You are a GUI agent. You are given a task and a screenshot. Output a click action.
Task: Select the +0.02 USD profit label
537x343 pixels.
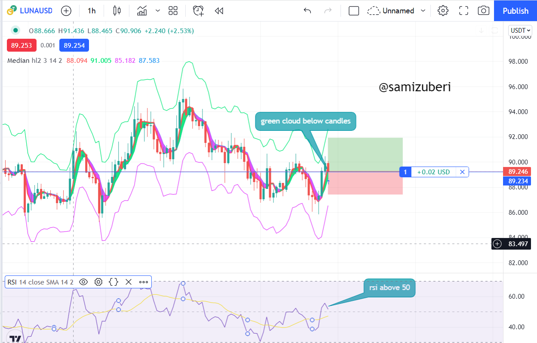click(x=433, y=172)
